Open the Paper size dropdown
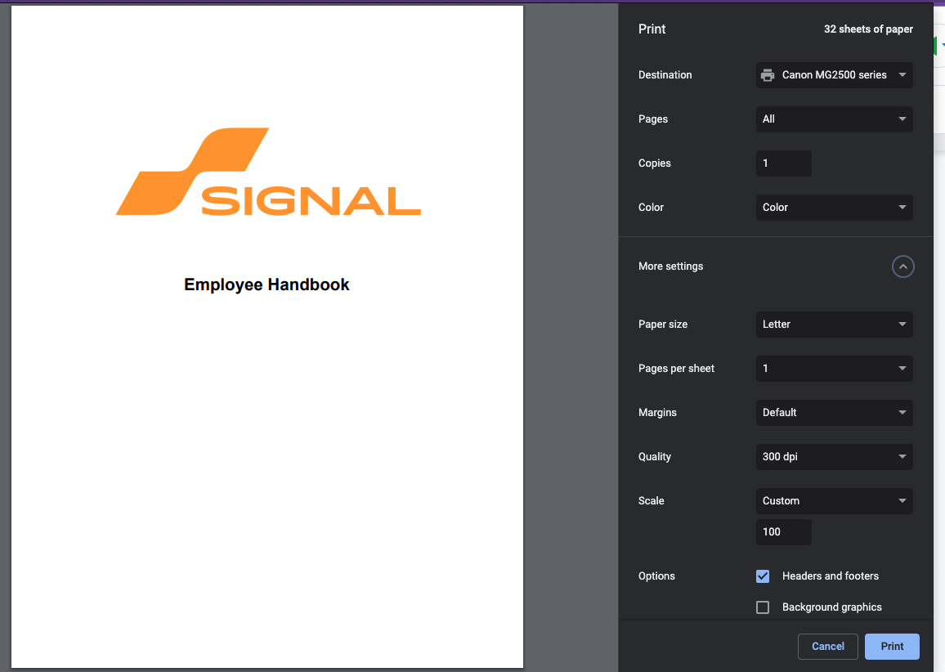This screenshot has width=945, height=672. pos(834,325)
